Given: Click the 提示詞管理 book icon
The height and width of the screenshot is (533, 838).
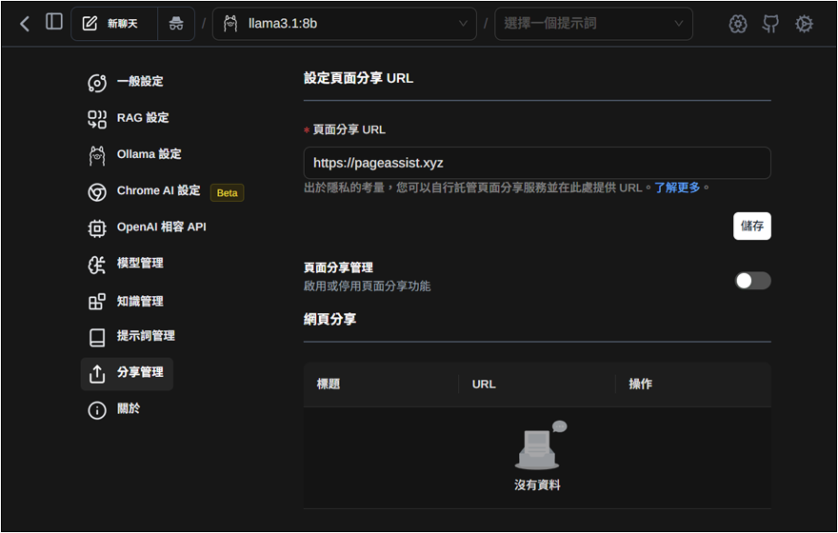Looking at the screenshot, I should click(97, 338).
